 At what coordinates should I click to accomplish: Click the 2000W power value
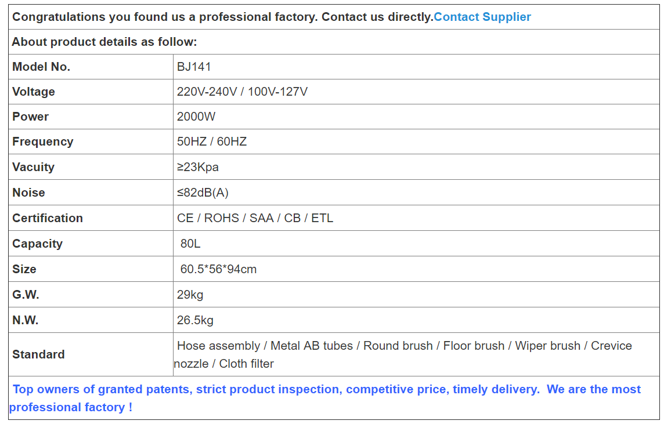(x=196, y=117)
